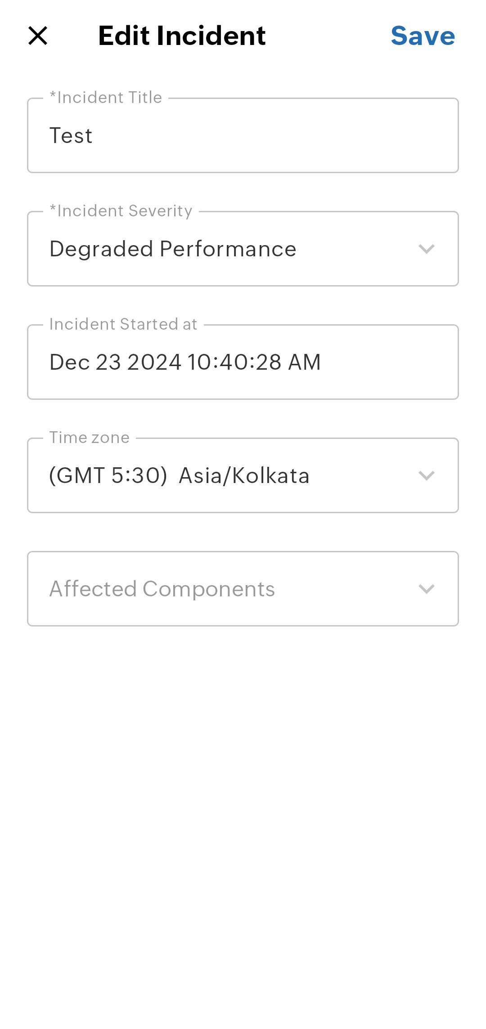The width and height of the screenshot is (486, 1029).
Task: Close the Edit Incident screen
Action: tap(38, 36)
